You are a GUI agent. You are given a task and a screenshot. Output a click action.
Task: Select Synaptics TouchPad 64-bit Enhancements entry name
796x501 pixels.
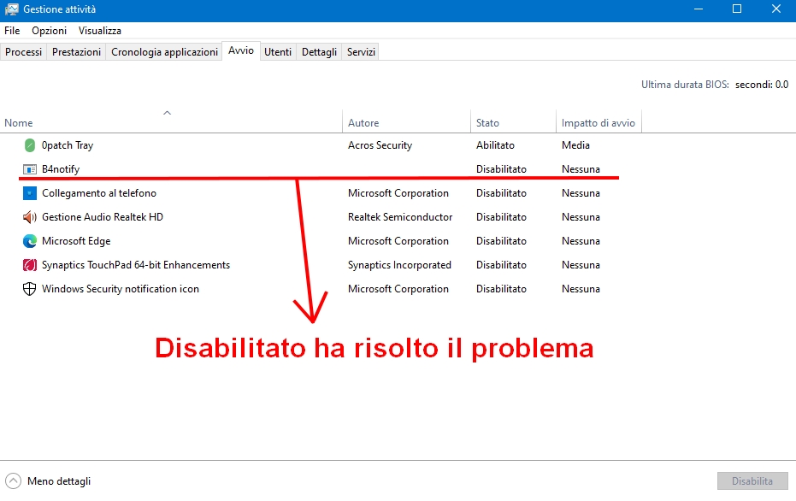coord(136,265)
